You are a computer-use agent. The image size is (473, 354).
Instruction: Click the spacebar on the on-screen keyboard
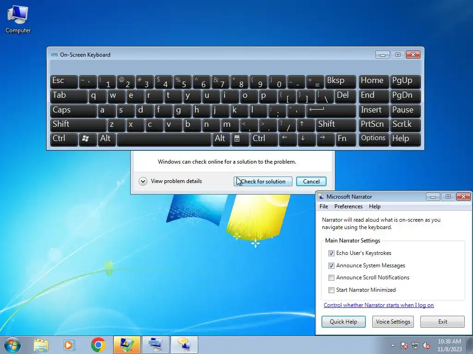pyautogui.click(x=164, y=140)
